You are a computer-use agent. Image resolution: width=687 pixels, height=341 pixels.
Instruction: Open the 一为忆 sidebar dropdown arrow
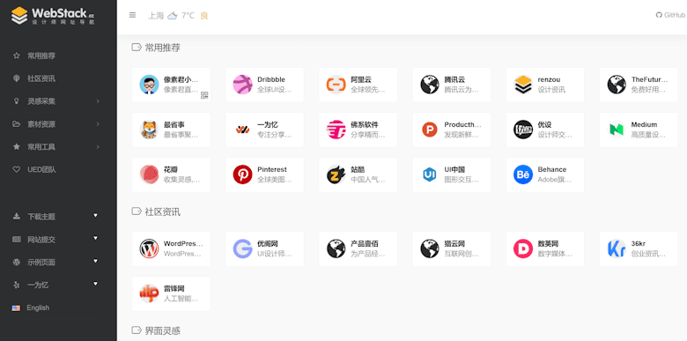(95, 284)
